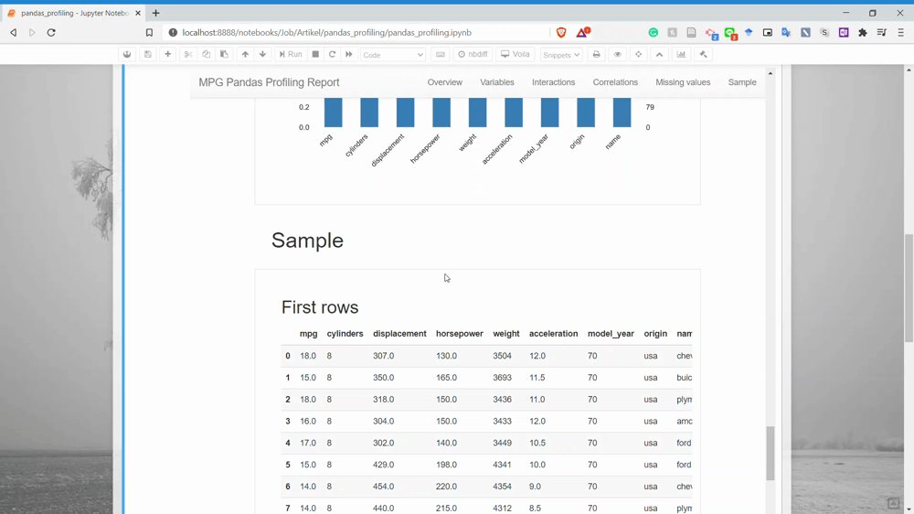Click the Voila button
Image resolution: width=914 pixels, height=514 pixels.
515,55
